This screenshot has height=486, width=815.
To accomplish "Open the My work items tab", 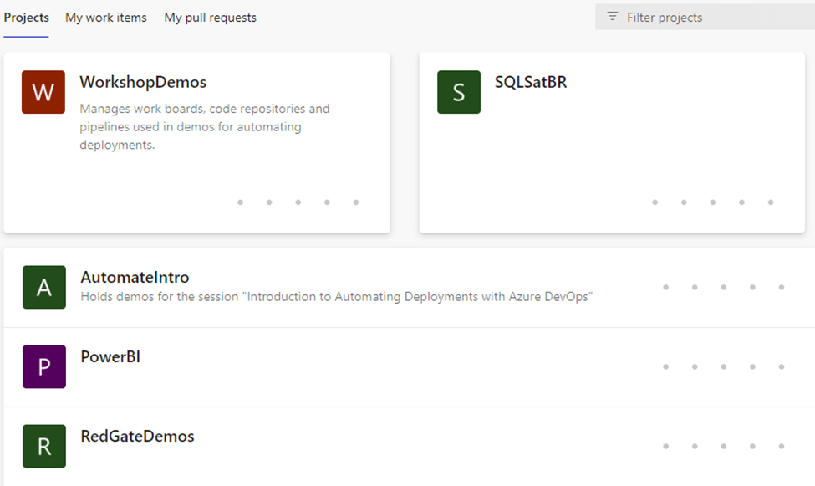I will click(x=106, y=18).
